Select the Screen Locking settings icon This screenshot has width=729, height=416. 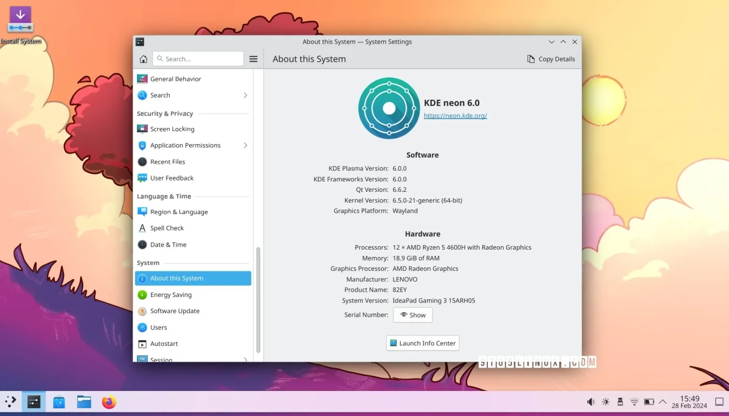click(142, 128)
